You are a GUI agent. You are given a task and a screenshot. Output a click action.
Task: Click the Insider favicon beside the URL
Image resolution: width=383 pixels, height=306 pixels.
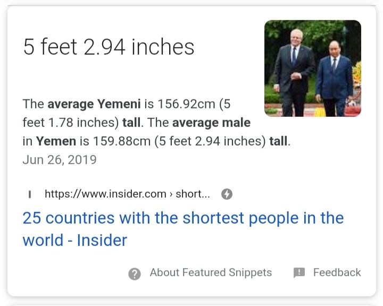pos(29,194)
